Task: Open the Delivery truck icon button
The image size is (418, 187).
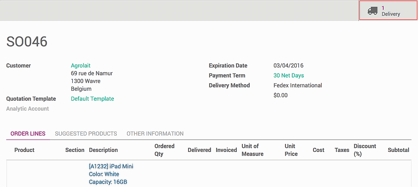Action: (372, 11)
